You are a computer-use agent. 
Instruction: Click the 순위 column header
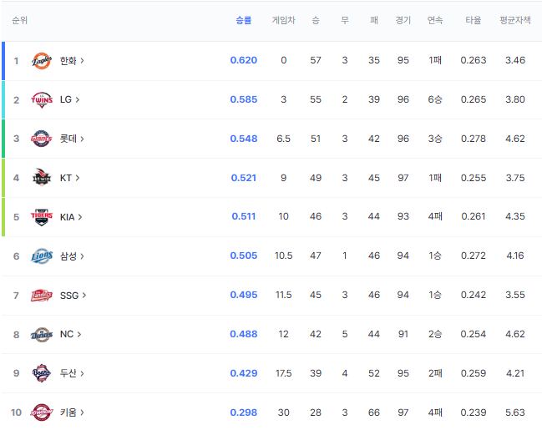(x=20, y=20)
